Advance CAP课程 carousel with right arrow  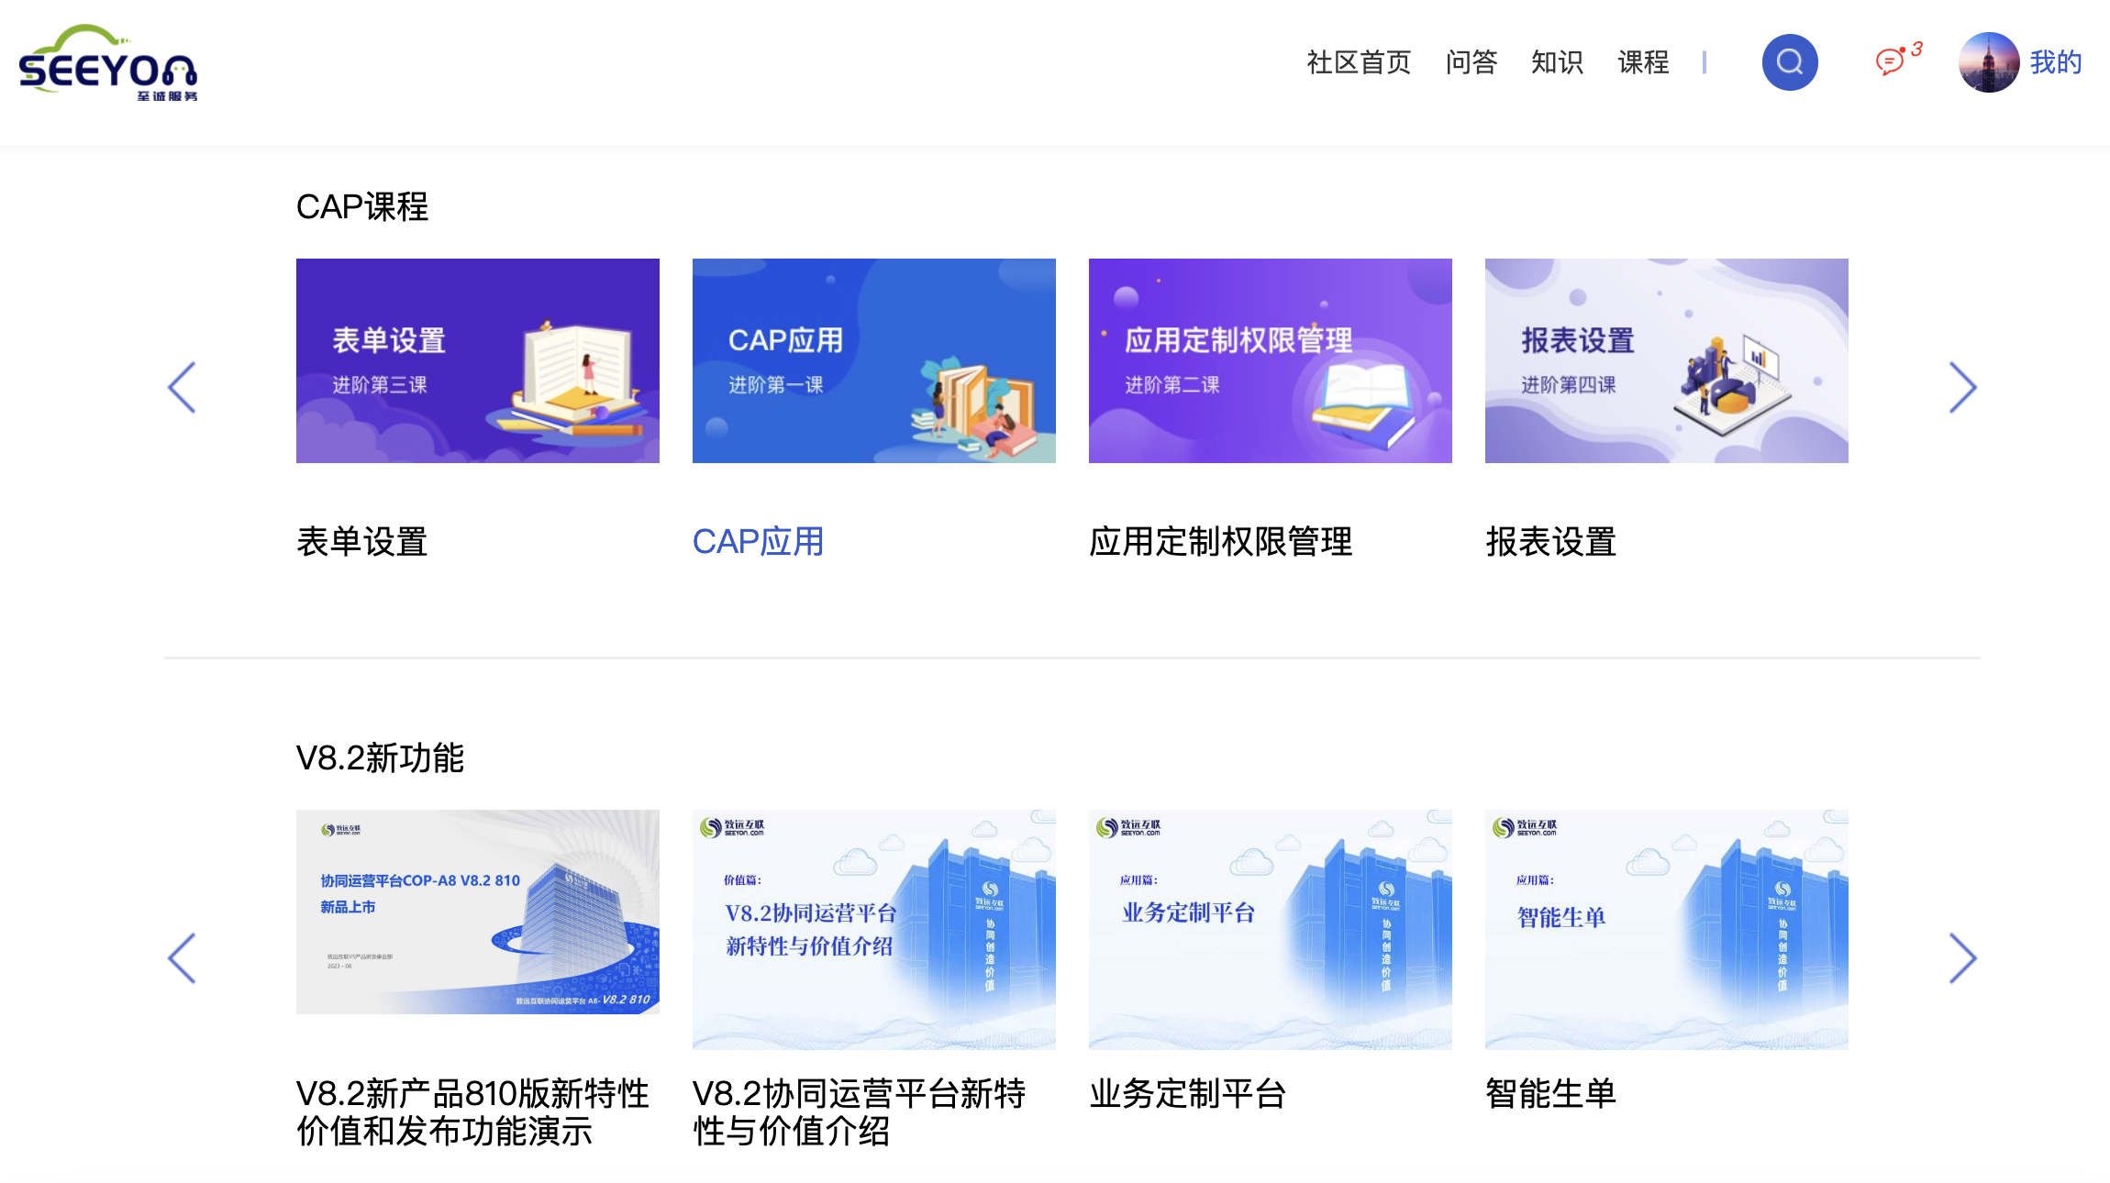[1962, 387]
